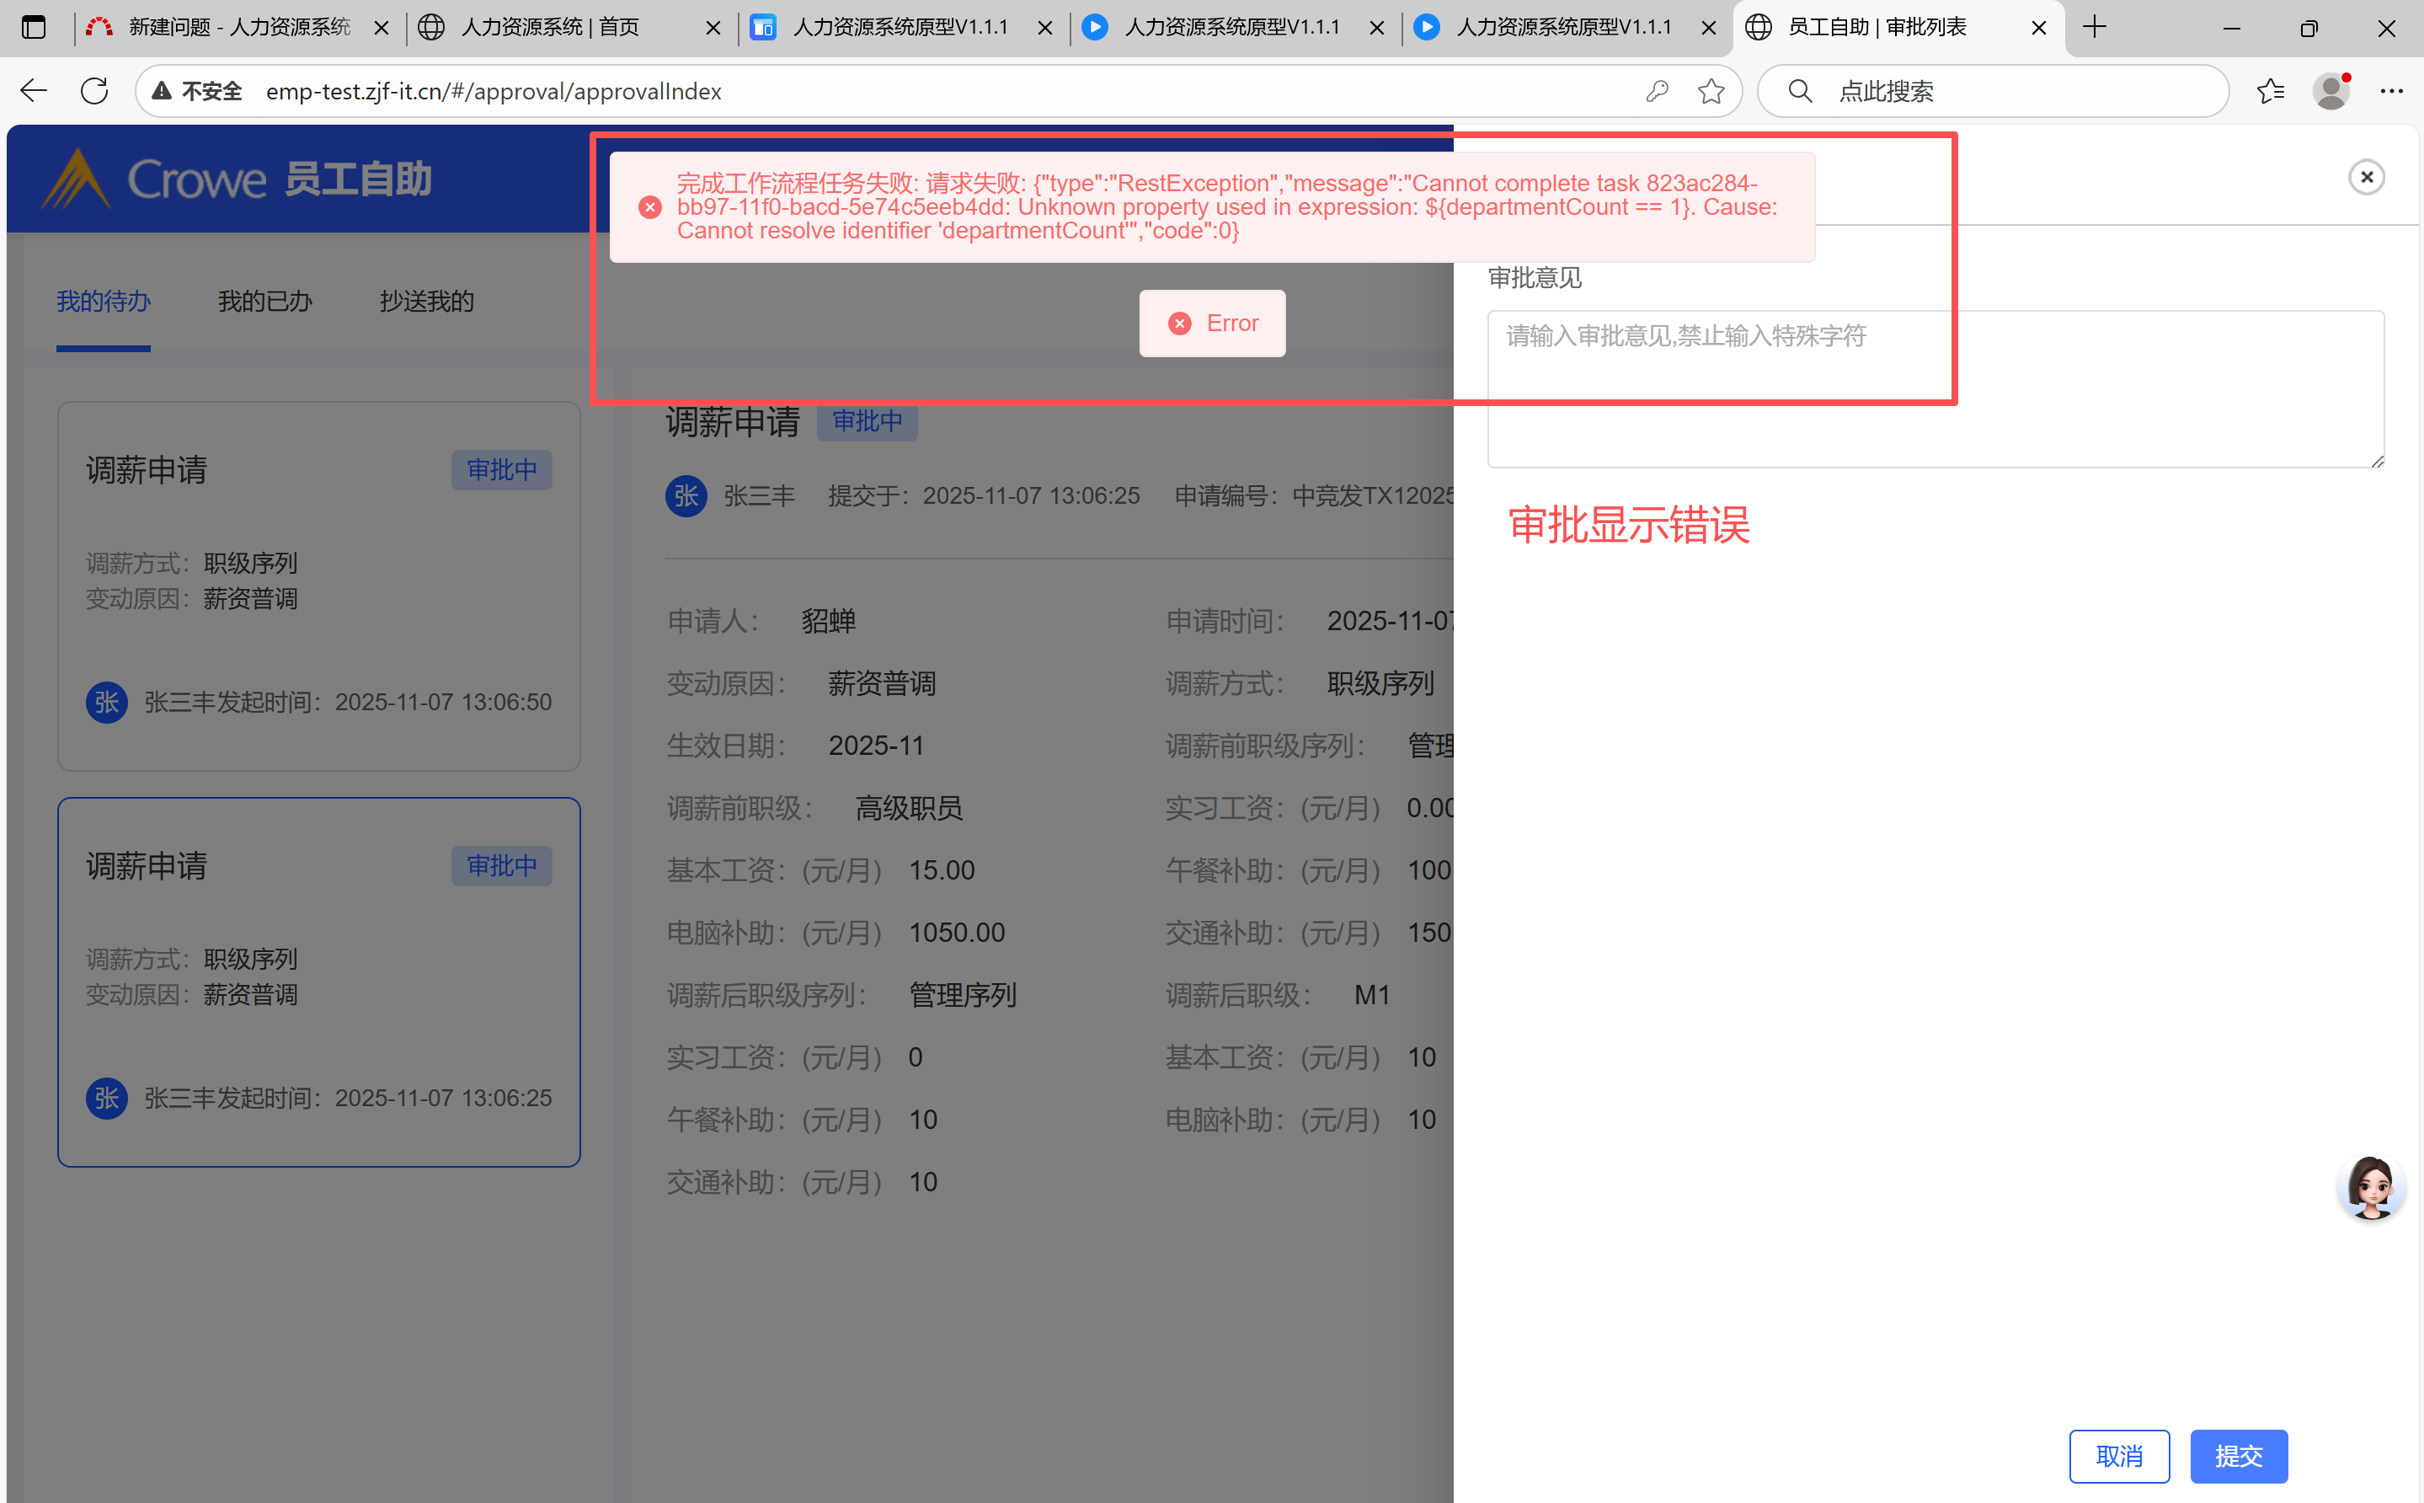The image size is (2424, 1503).
Task: Open the password key icon
Action: 1656,92
